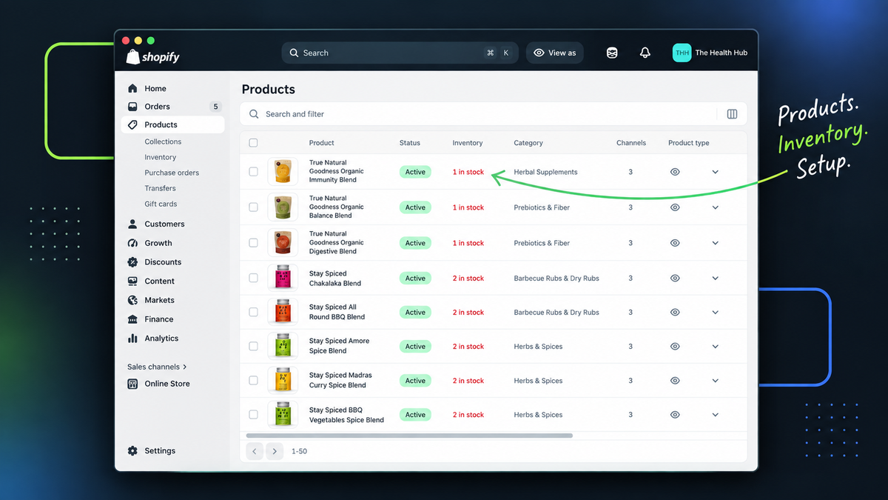
Task: Select the Chakalaka Blend row checkbox
Action: pyautogui.click(x=253, y=279)
